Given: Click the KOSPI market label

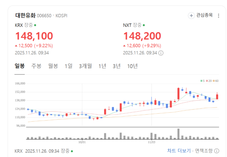Looking at the screenshot, I should point(61,15).
